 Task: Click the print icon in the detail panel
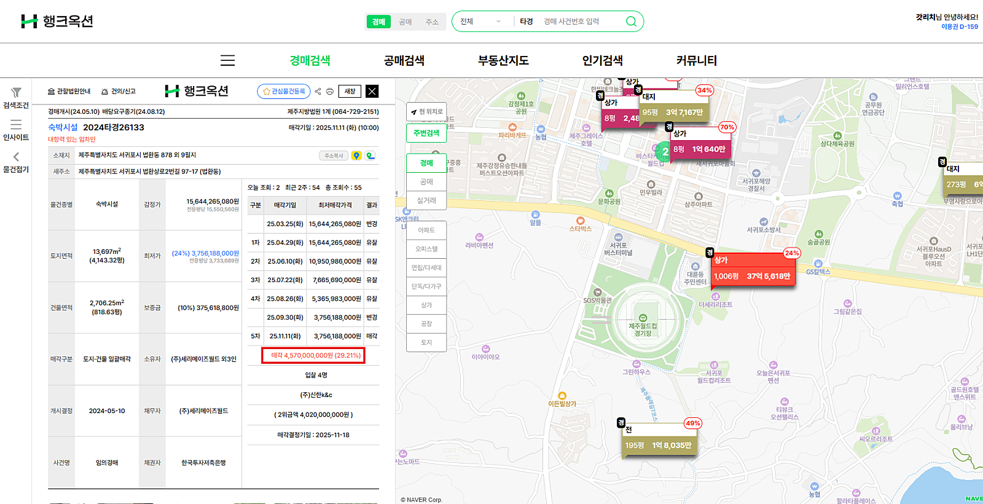[x=330, y=92]
